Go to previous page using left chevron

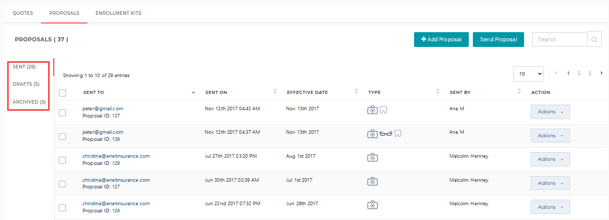pos(557,73)
